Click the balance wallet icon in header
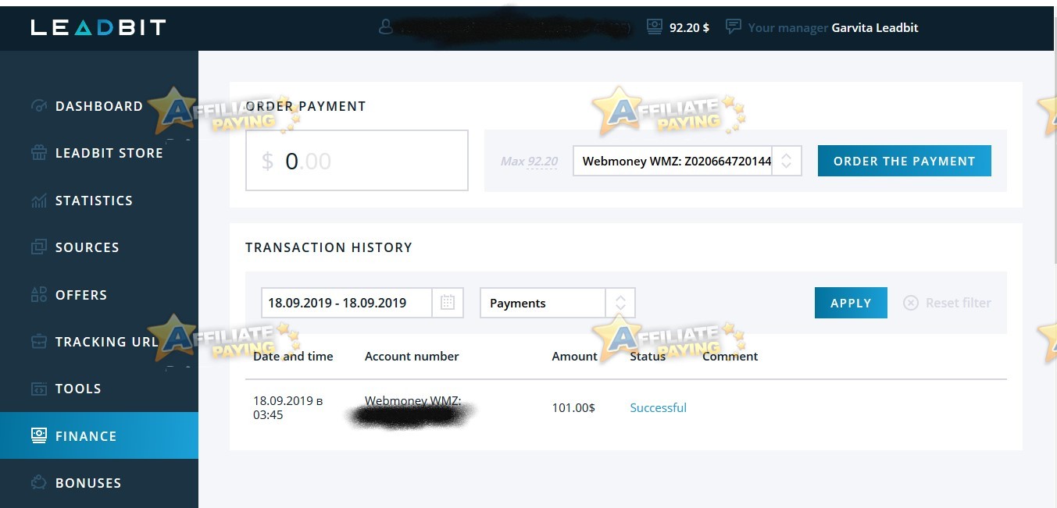The height and width of the screenshot is (508, 1057). (655, 27)
